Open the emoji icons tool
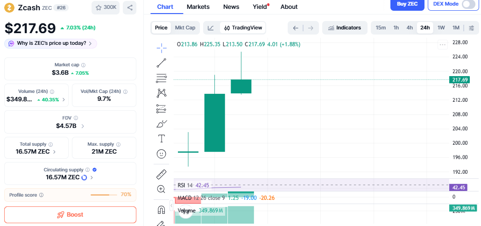The width and height of the screenshot is (481, 226). point(162,154)
